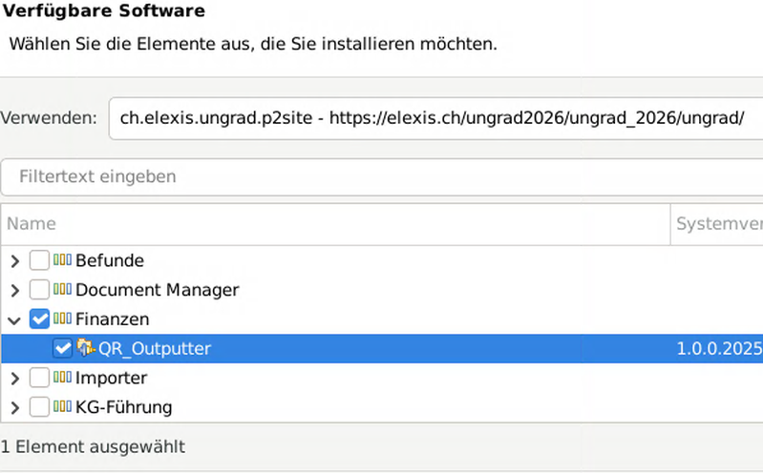Viewport: 763px width, 473px height.
Task: Uncheck the Finanzen checkbox
Action: point(39,319)
